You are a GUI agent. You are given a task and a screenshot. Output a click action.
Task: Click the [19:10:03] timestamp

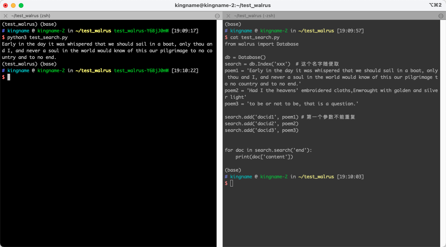point(350,177)
